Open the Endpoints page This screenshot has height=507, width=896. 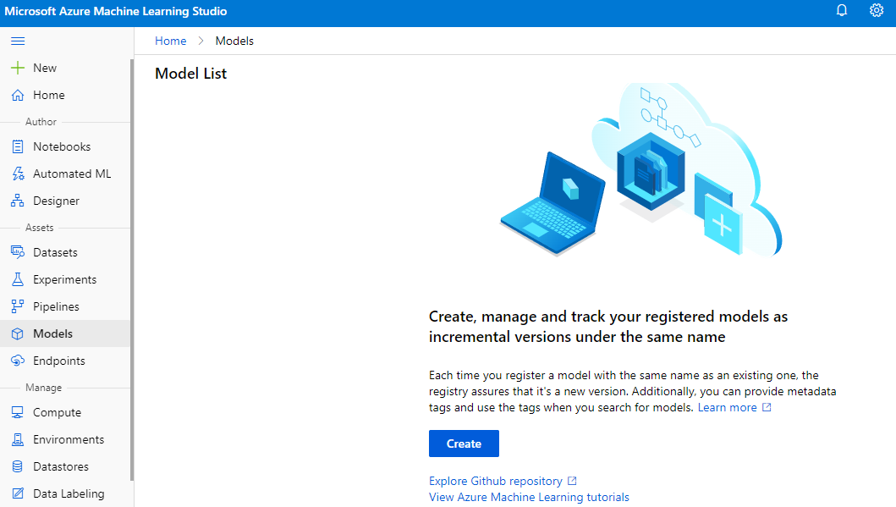click(59, 360)
